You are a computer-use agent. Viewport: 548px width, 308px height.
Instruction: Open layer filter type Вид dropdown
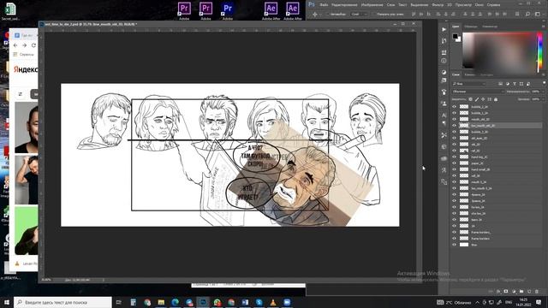coord(469,84)
